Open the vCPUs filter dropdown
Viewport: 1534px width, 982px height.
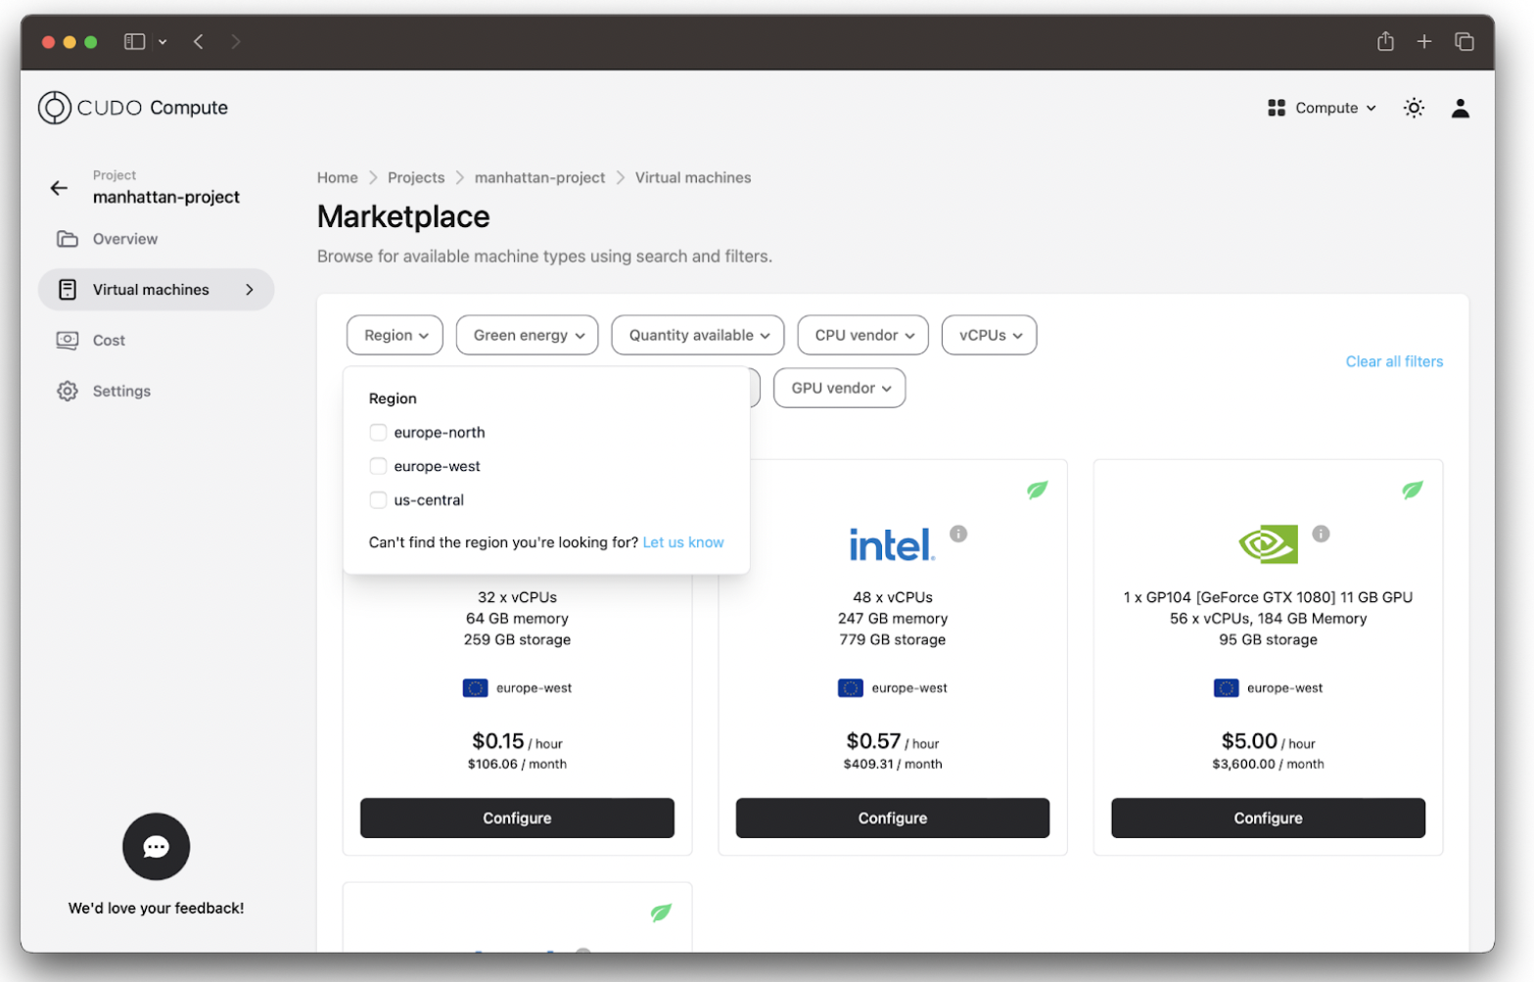click(989, 335)
